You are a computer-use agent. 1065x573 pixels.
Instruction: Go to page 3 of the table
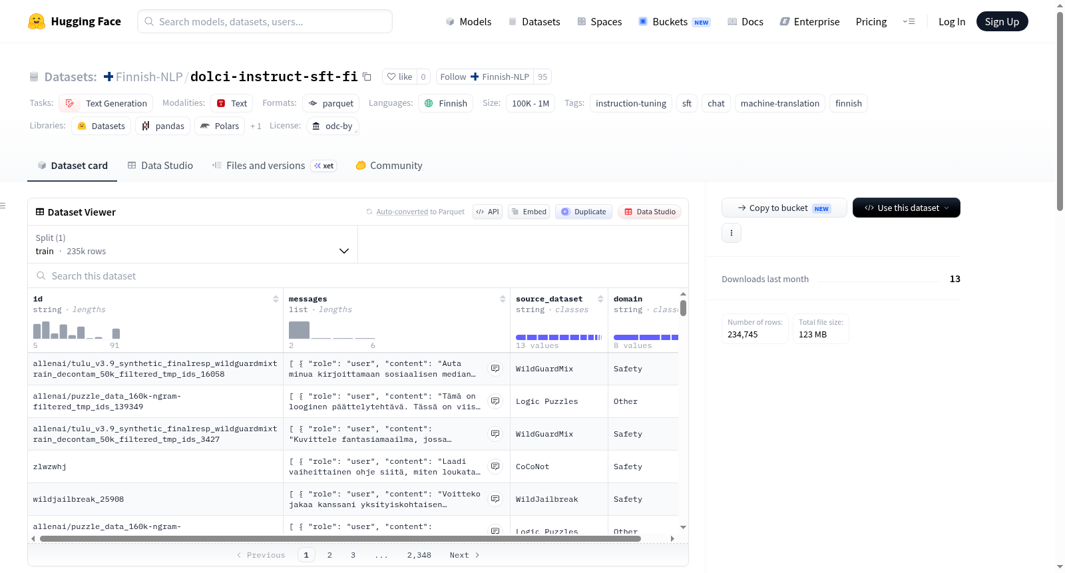[x=353, y=555]
